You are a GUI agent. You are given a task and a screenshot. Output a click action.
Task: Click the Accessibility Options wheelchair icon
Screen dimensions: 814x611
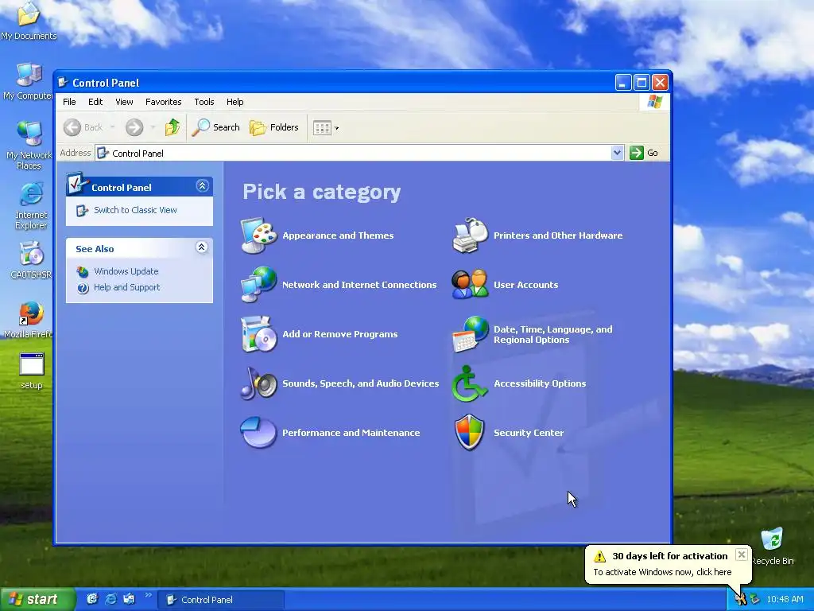pos(470,383)
